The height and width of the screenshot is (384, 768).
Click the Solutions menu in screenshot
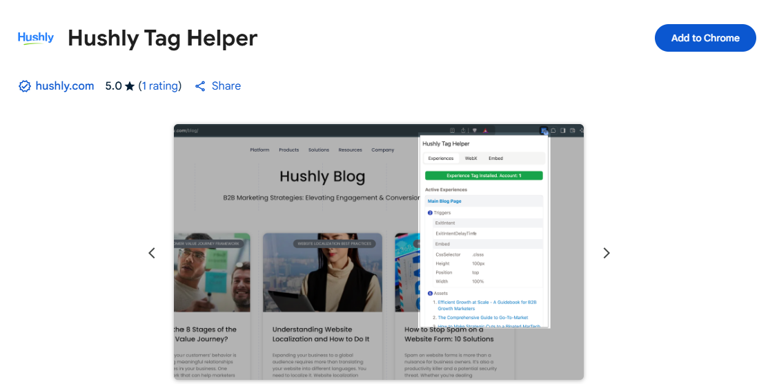coord(319,150)
